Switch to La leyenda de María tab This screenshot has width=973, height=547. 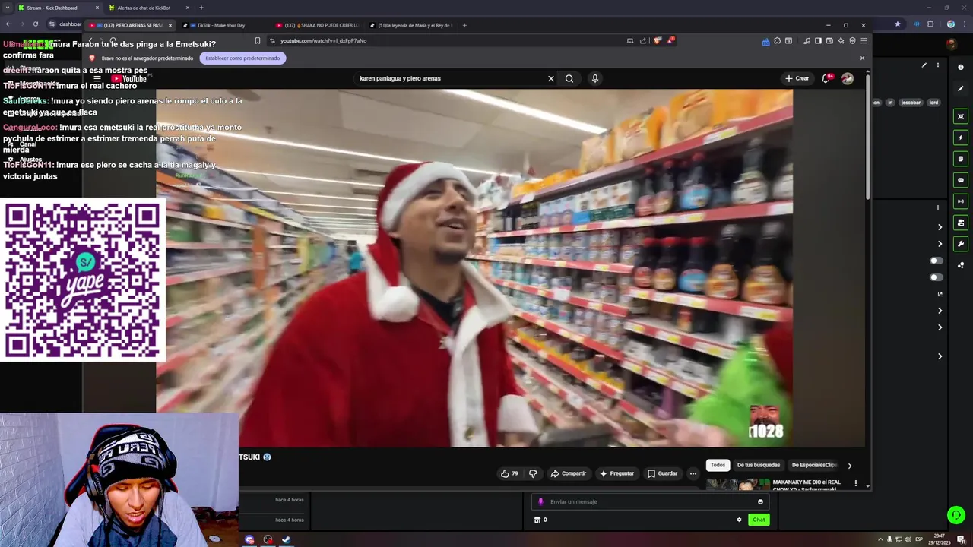[413, 25]
